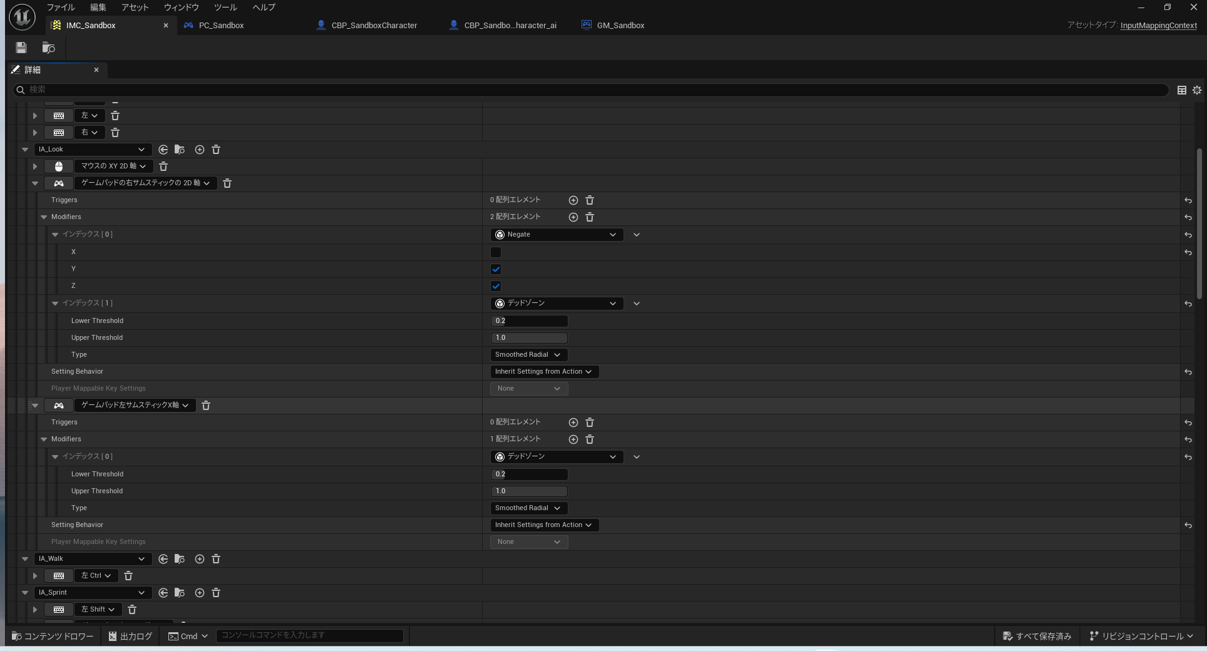
Task: Click the use selected asset arrow for IA_Sprint
Action: coord(163,593)
